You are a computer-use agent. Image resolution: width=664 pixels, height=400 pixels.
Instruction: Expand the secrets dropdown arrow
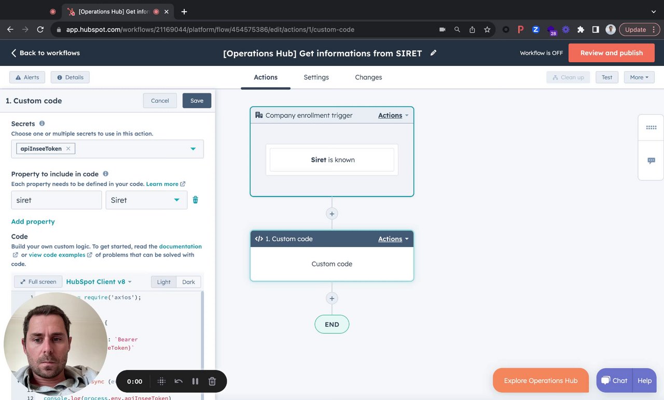[193, 149]
